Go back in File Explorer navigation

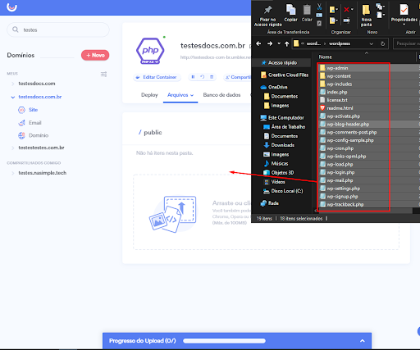pos(258,43)
